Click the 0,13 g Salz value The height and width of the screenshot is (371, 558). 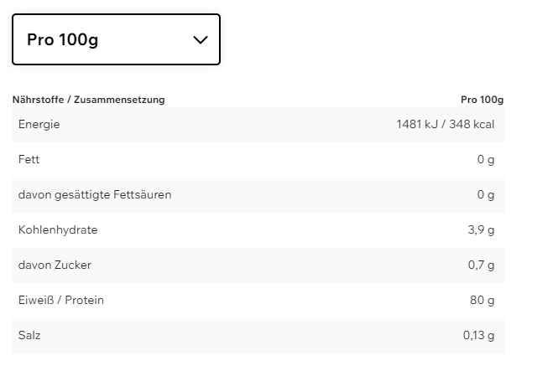click(x=478, y=336)
